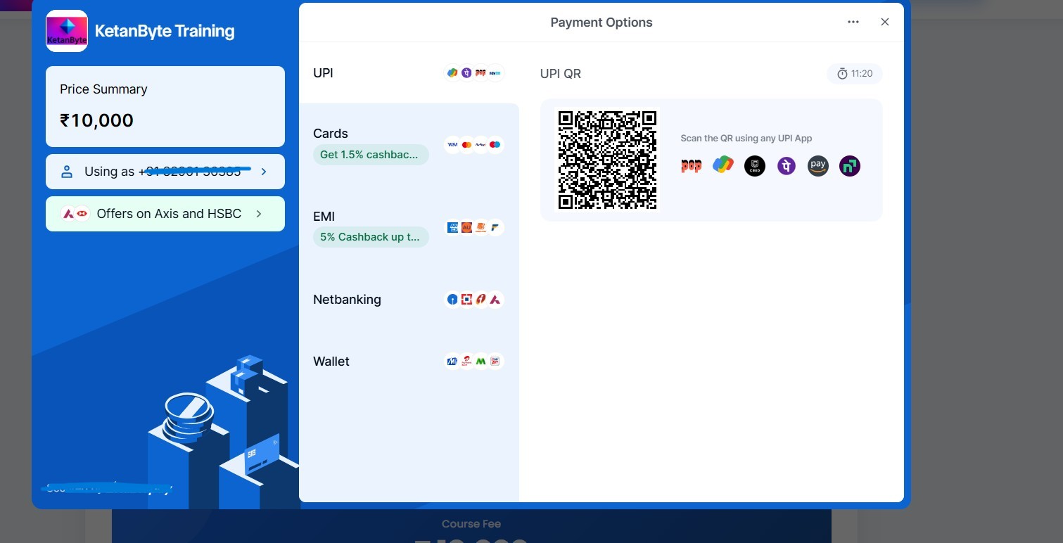The image size is (1063, 543).
Task: Click the Axis Bank icon in Netbanking row
Action: point(495,300)
